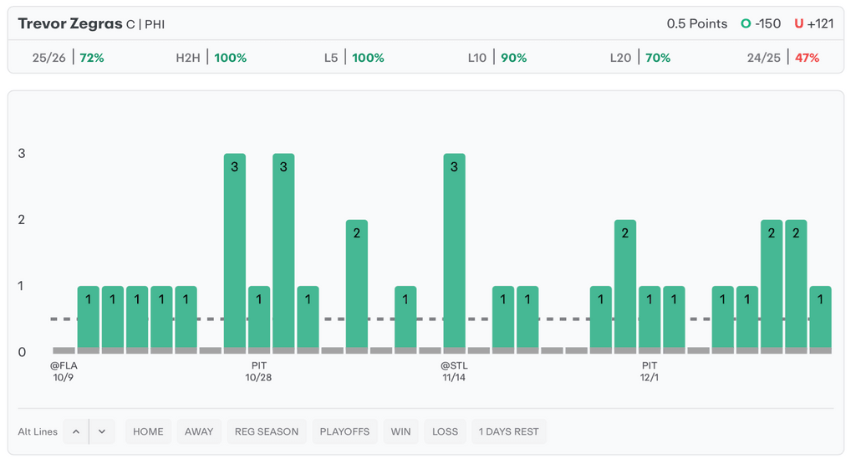Filter by PLAYOFFS games

(344, 431)
